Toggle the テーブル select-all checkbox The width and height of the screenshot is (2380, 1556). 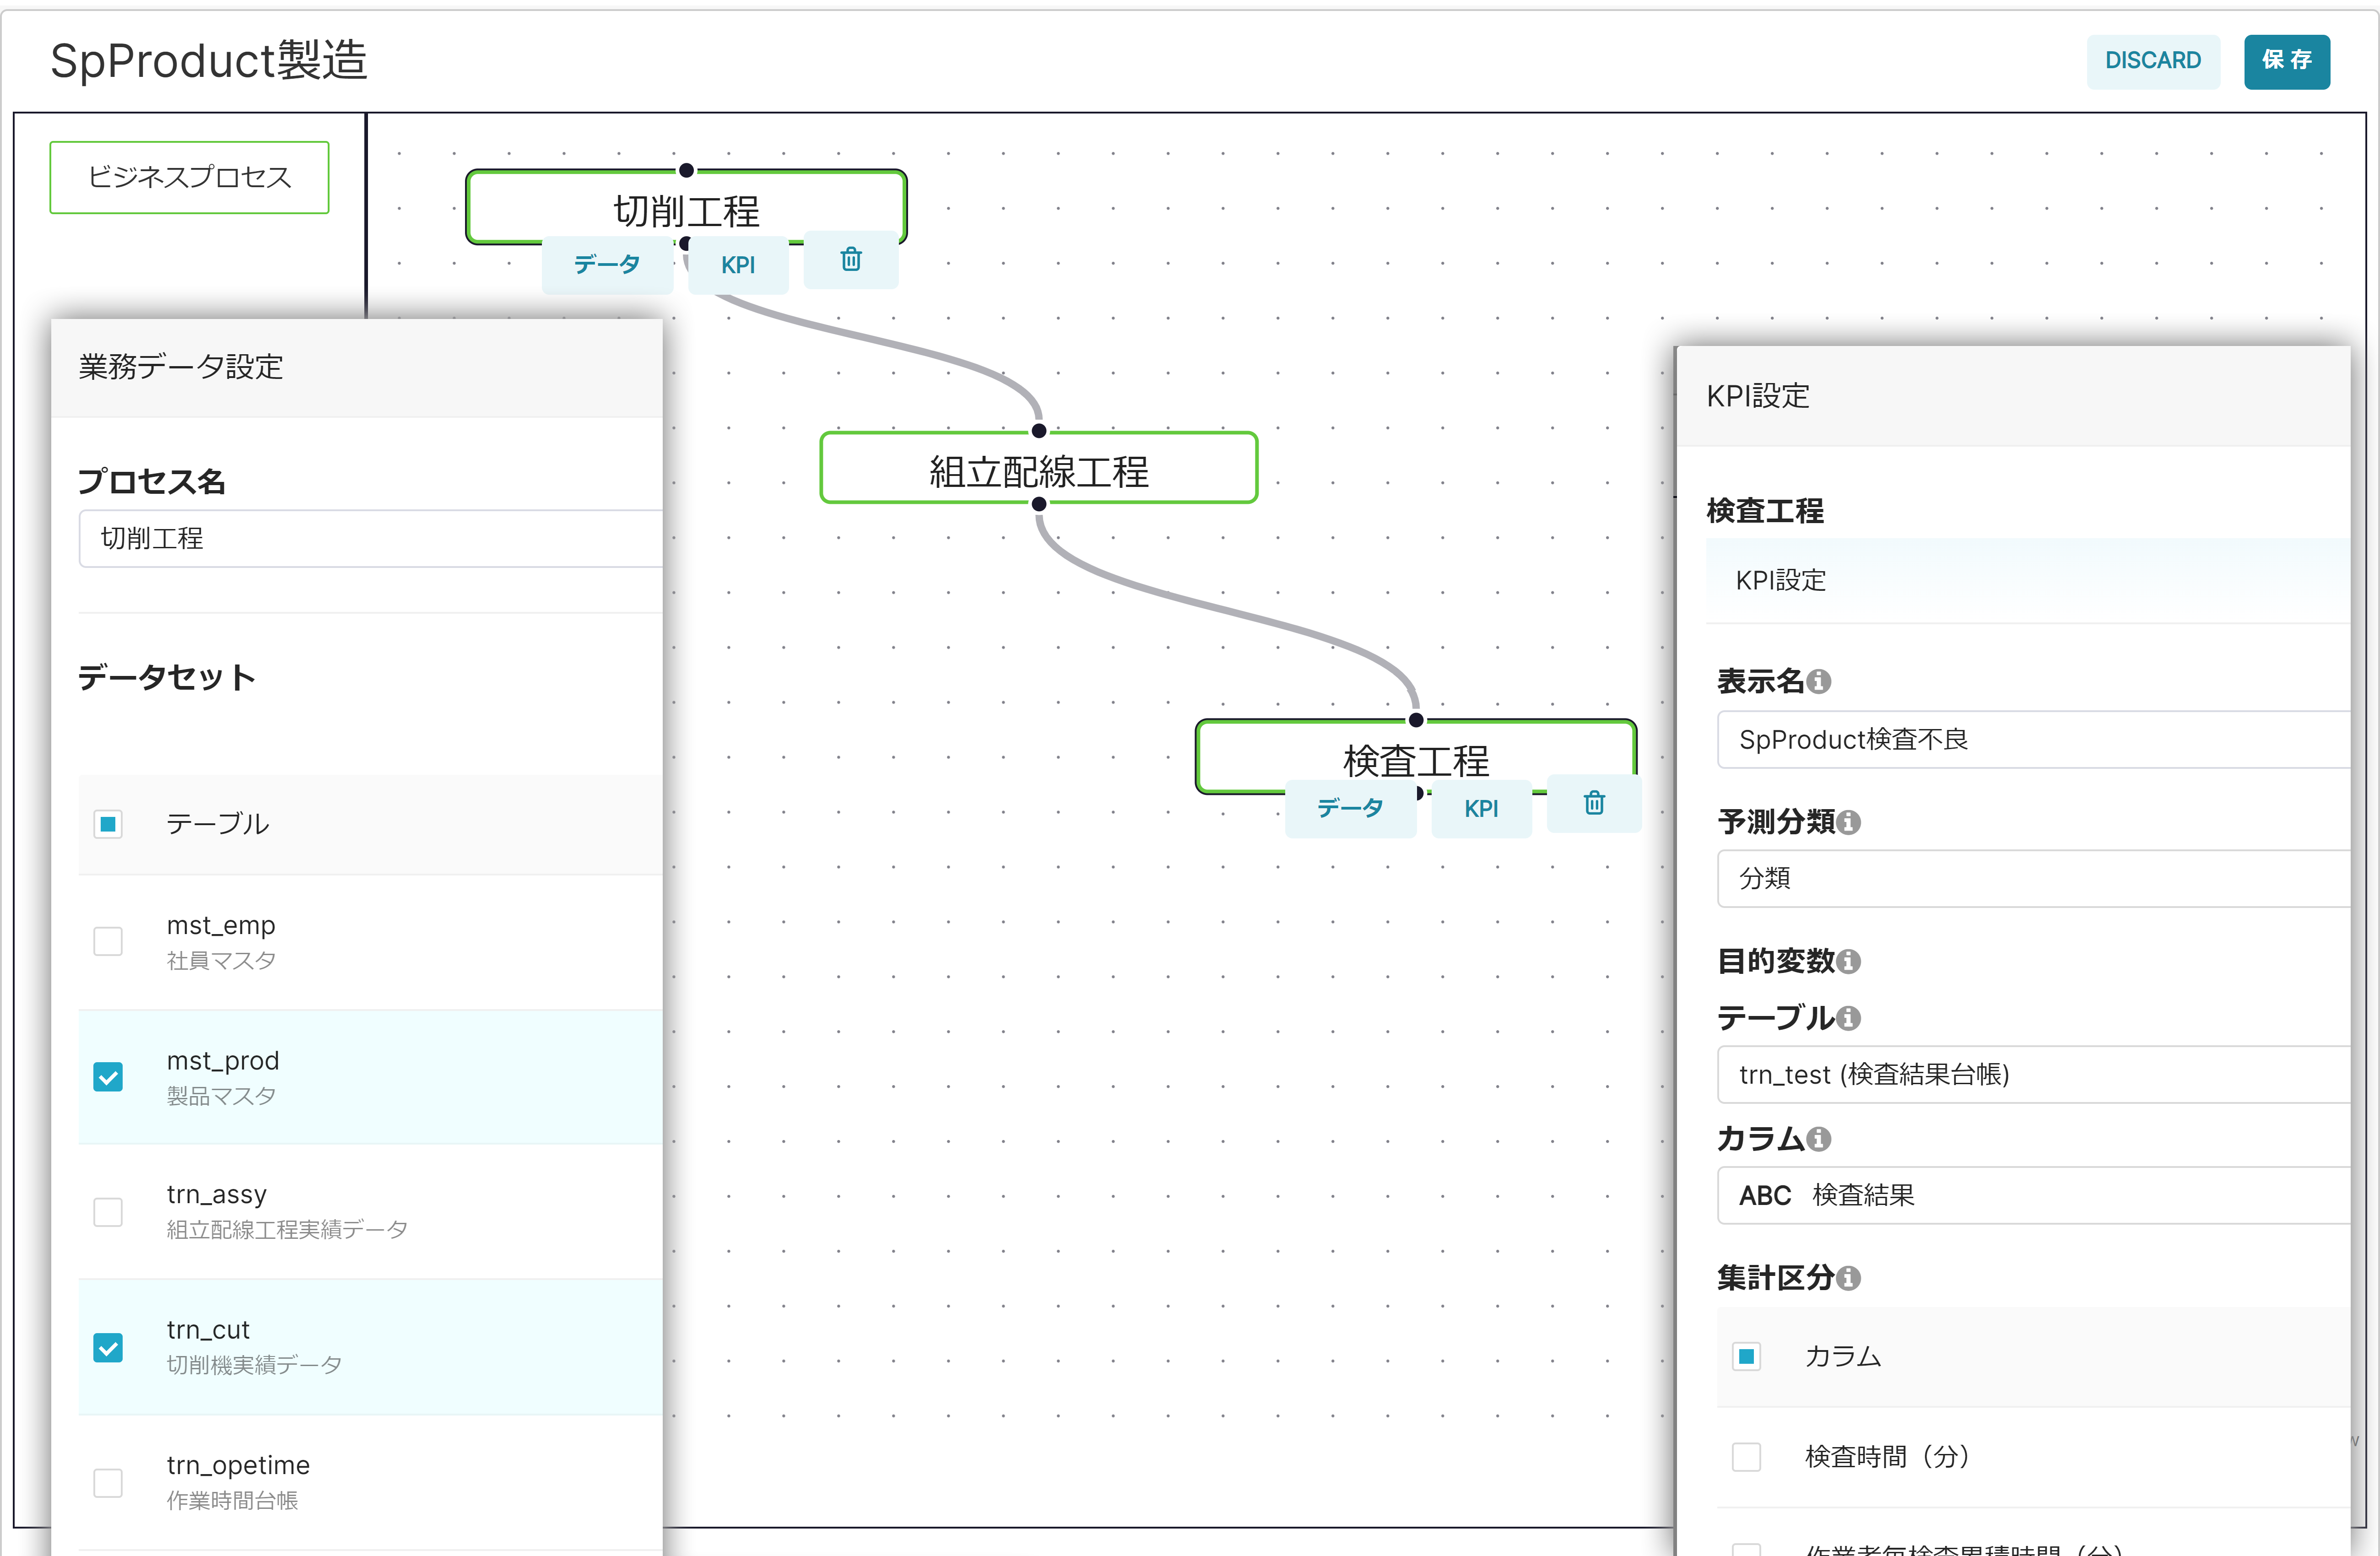[x=108, y=825]
